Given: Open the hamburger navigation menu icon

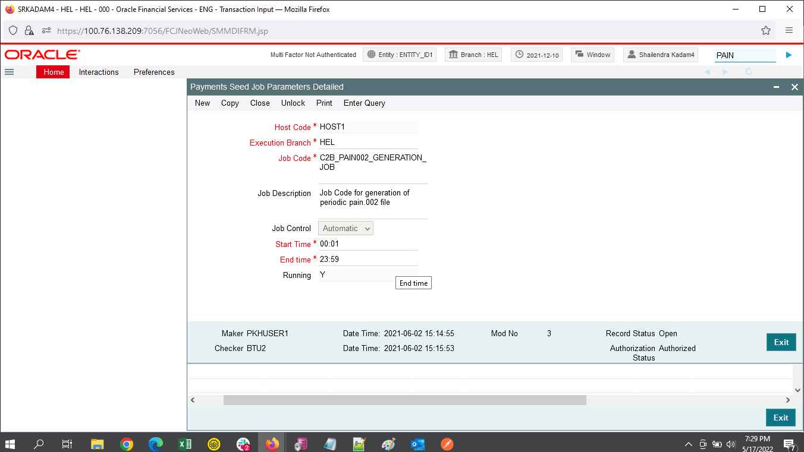Looking at the screenshot, I should coord(9,72).
